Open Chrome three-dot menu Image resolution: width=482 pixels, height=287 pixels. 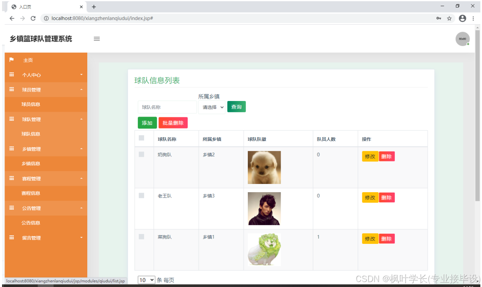pyautogui.click(x=473, y=18)
